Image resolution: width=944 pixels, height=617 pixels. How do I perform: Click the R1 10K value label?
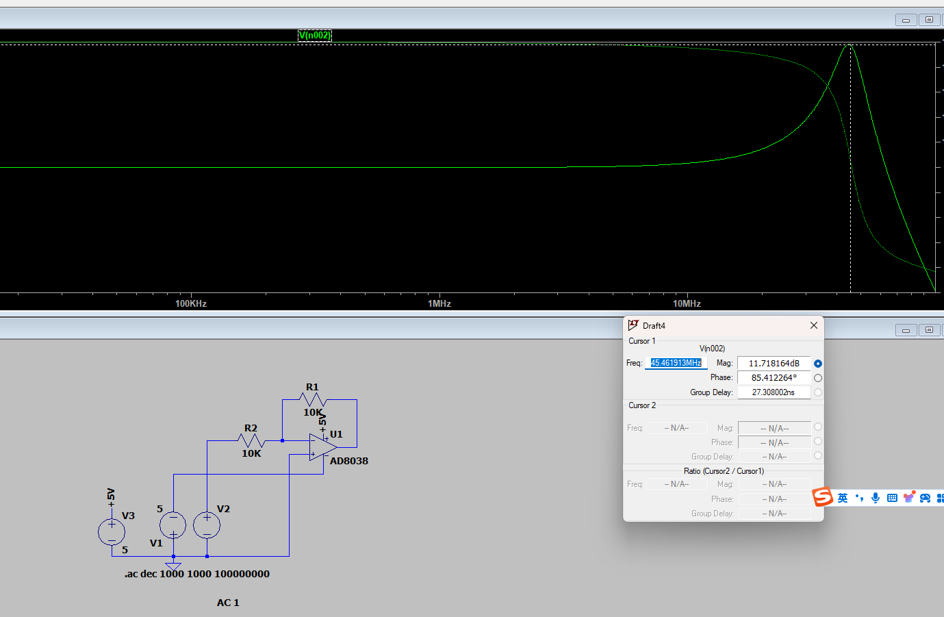click(x=313, y=412)
